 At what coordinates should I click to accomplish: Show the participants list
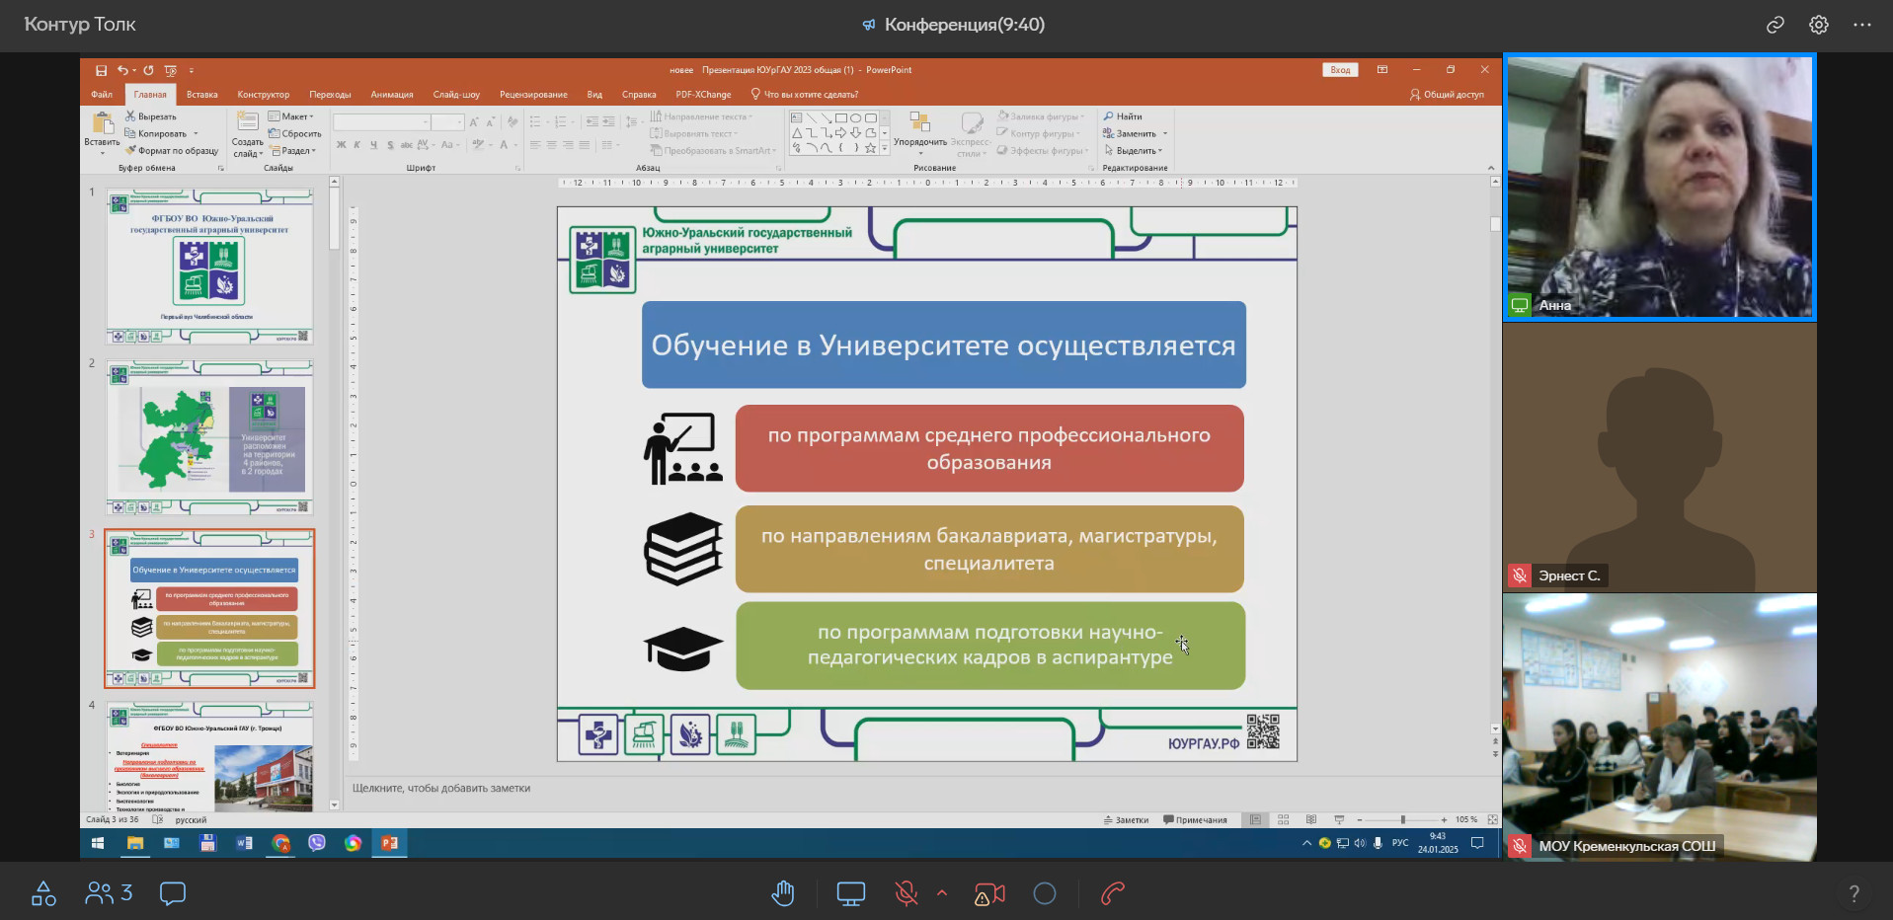pos(109,894)
